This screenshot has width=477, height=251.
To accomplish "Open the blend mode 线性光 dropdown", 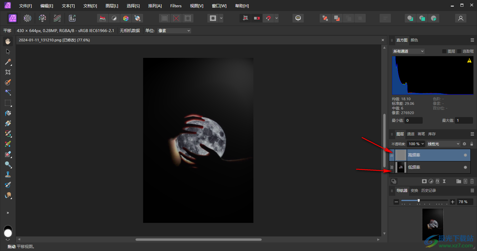I will (444, 144).
